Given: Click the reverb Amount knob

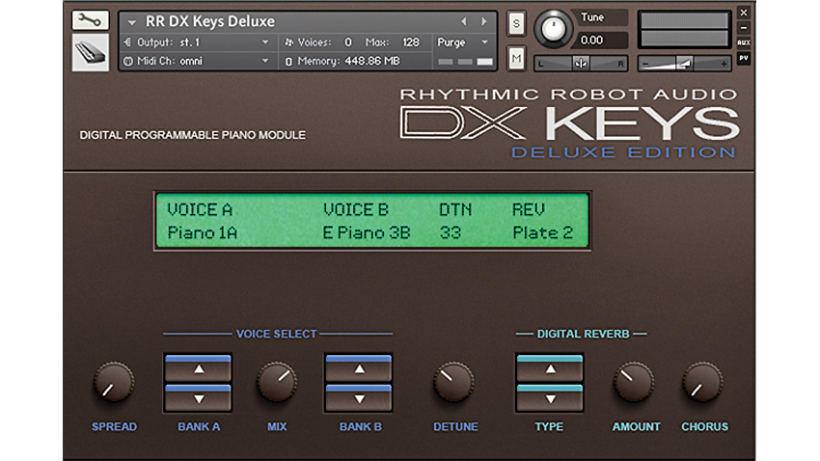Looking at the screenshot, I should 633,383.
